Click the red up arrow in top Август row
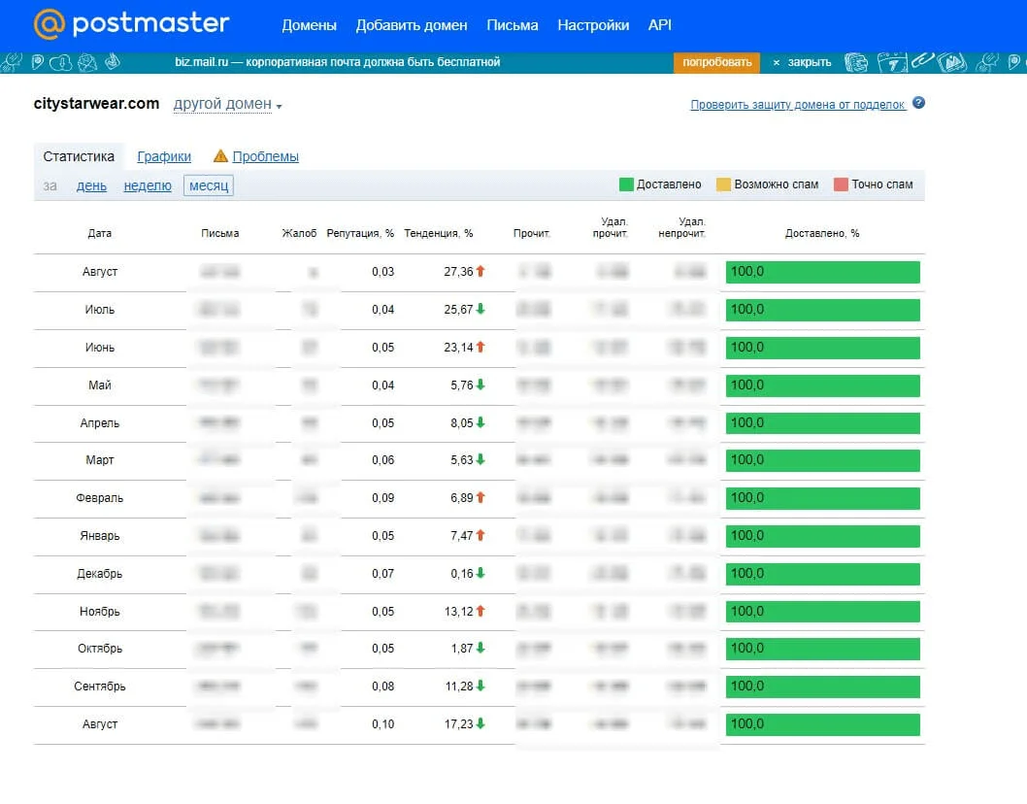The width and height of the screenshot is (1027, 804). (480, 272)
